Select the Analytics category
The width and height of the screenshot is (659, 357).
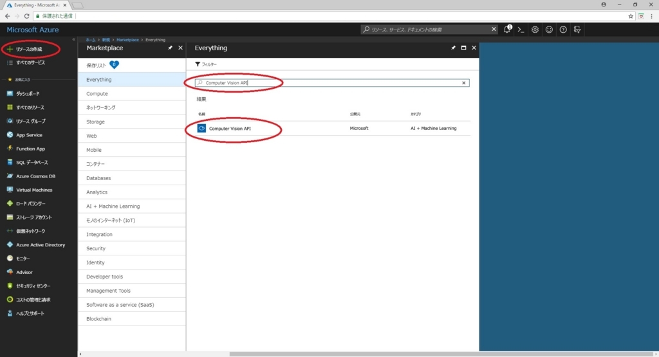[131, 192]
